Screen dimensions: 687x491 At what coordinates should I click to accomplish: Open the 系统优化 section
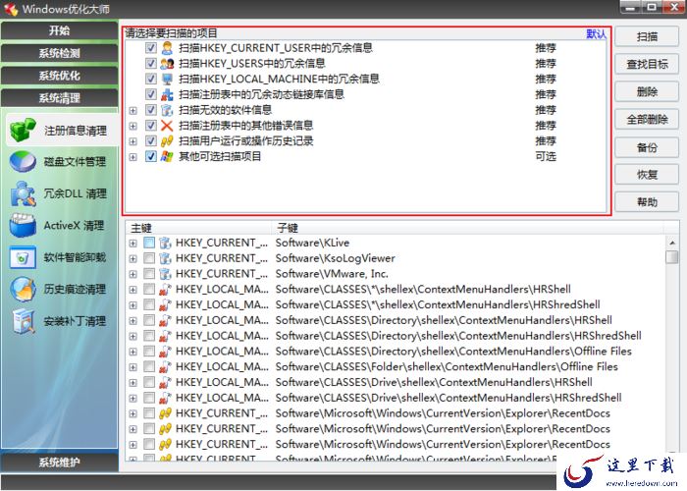(x=59, y=76)
